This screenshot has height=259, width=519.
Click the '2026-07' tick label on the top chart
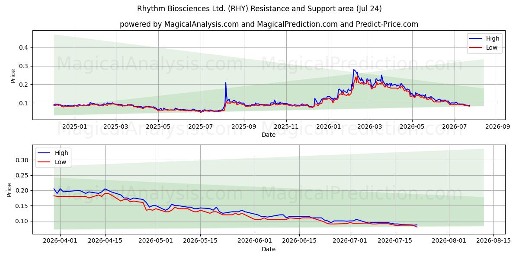pyautogui.click(x=454, y=127)
